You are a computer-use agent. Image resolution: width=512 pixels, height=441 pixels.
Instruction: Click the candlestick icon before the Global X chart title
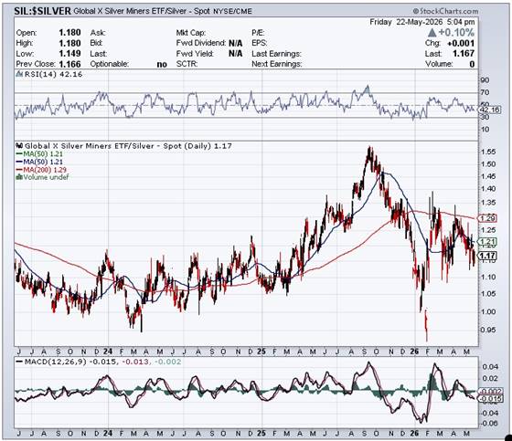tap(19, 146)
